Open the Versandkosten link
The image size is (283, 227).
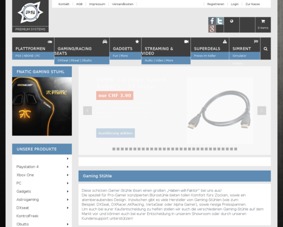[123, 4]
